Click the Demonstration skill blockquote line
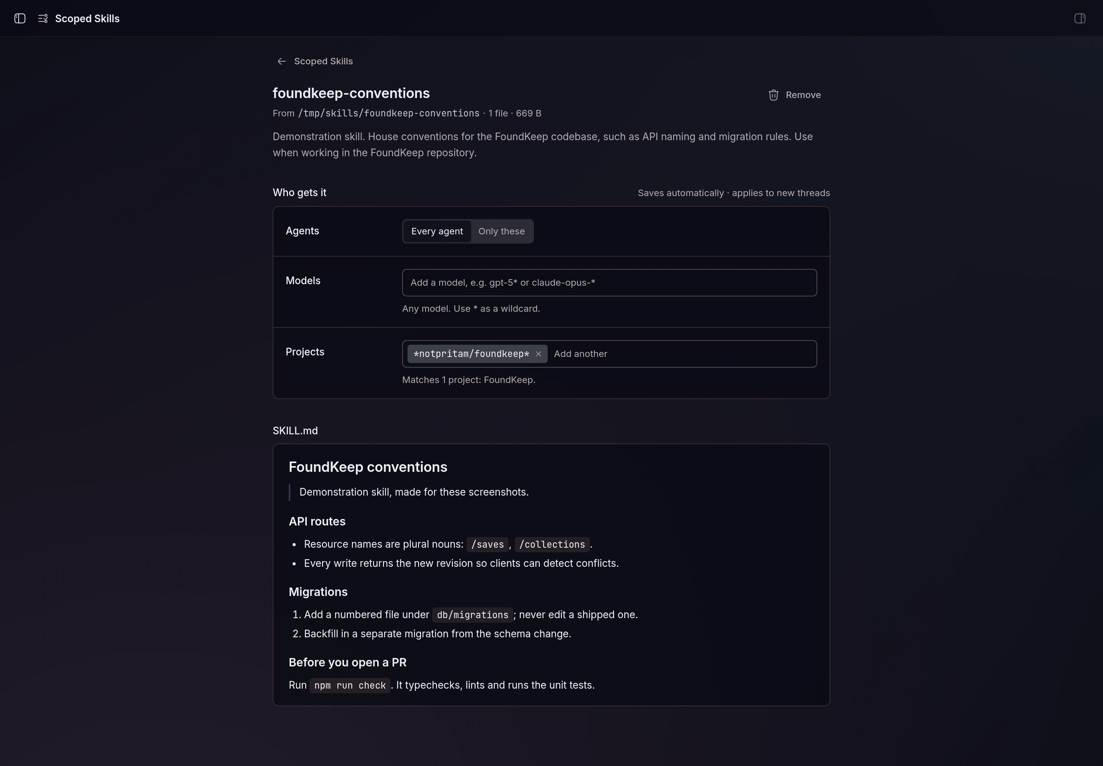This screenshot has width=1103, height=766. pyautogui.click(x=414, y=492)
